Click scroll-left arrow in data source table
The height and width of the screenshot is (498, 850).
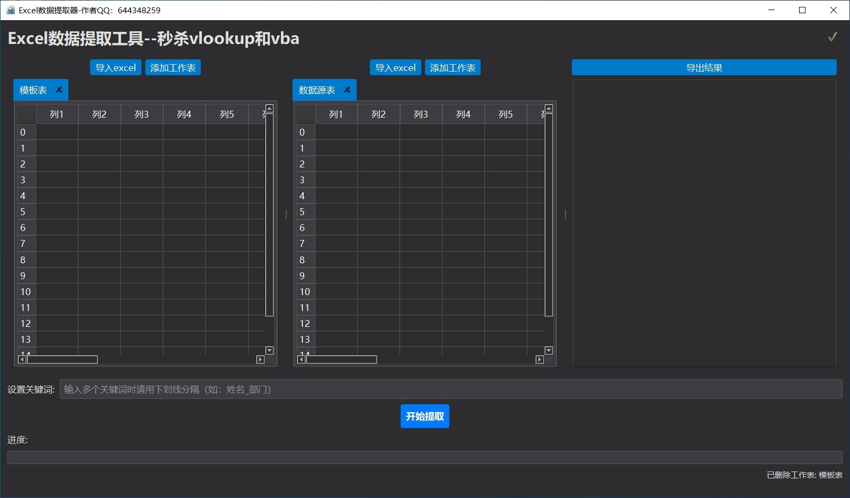(301, 360)
